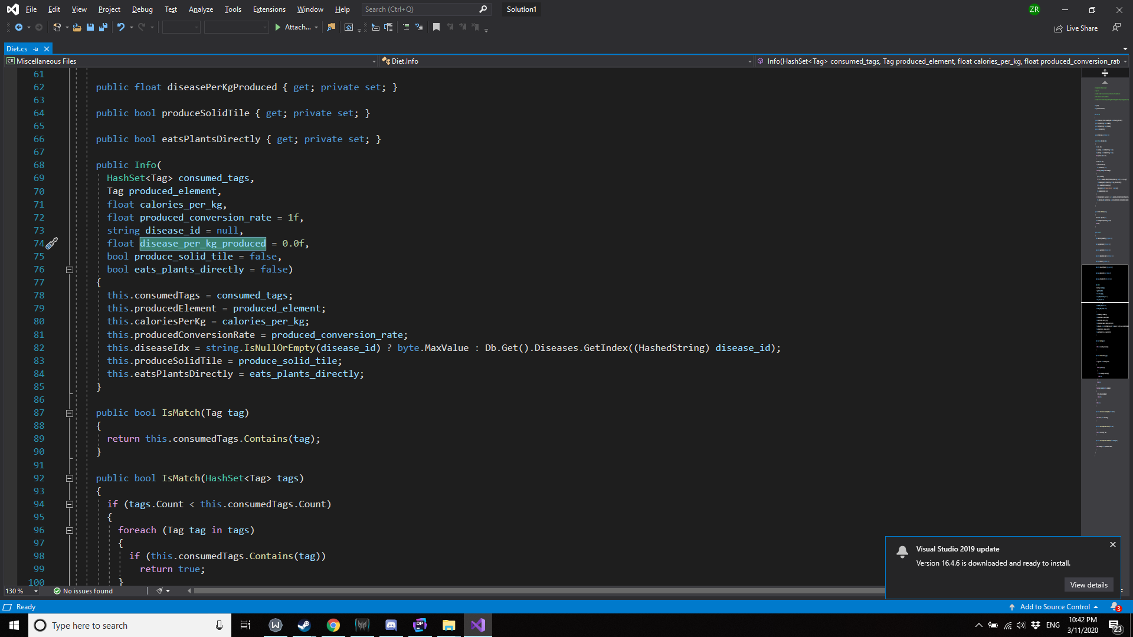Collapse the Info constructor at line 76

(69, 270)
